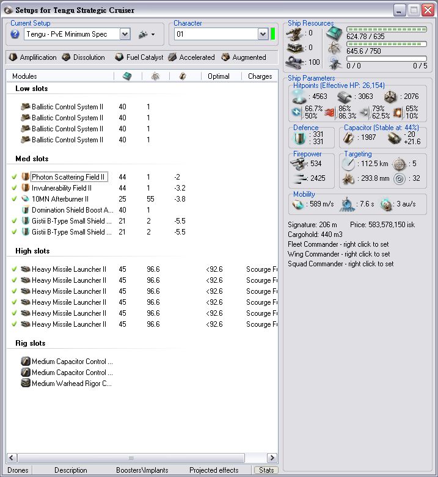Image resolution: width=438 pixels, height=477 pixels.
Task: Click the capacitor amount icon showing 1987
Action: 348,138
